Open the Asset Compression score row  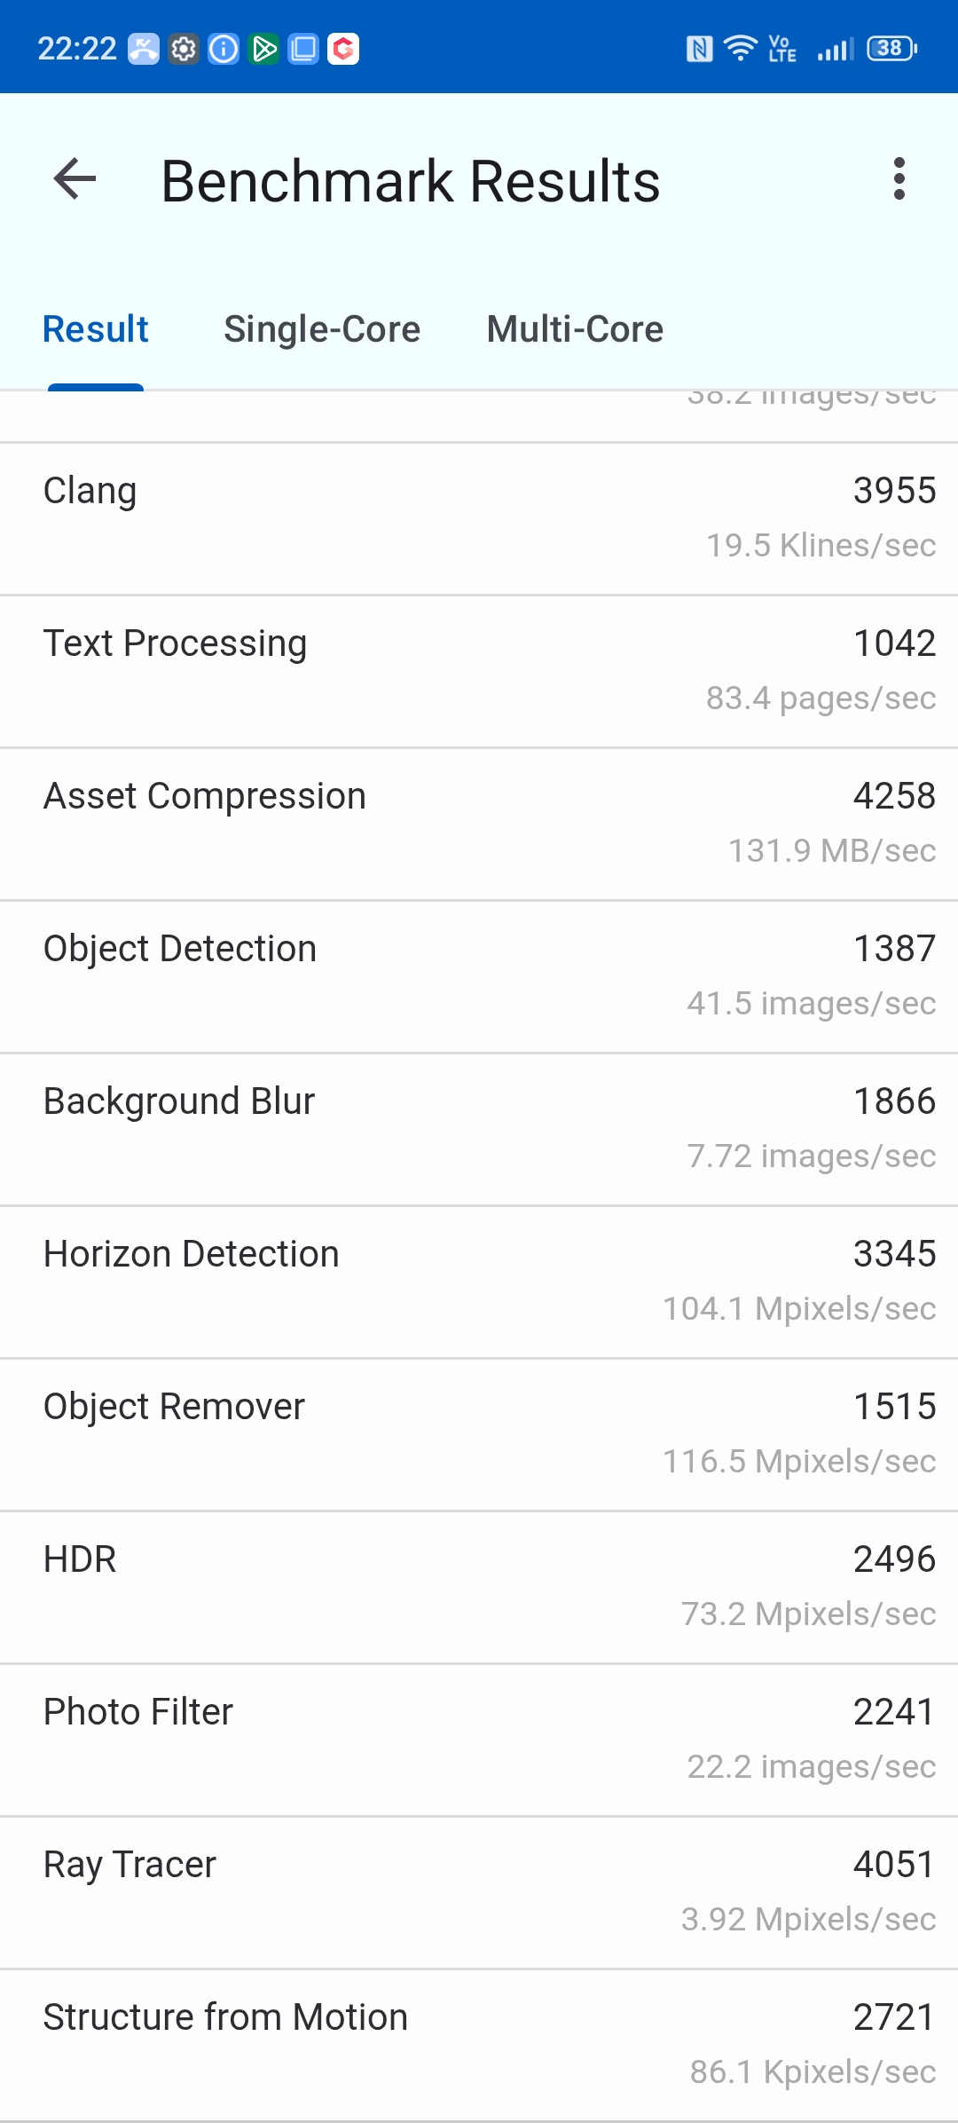479,825
